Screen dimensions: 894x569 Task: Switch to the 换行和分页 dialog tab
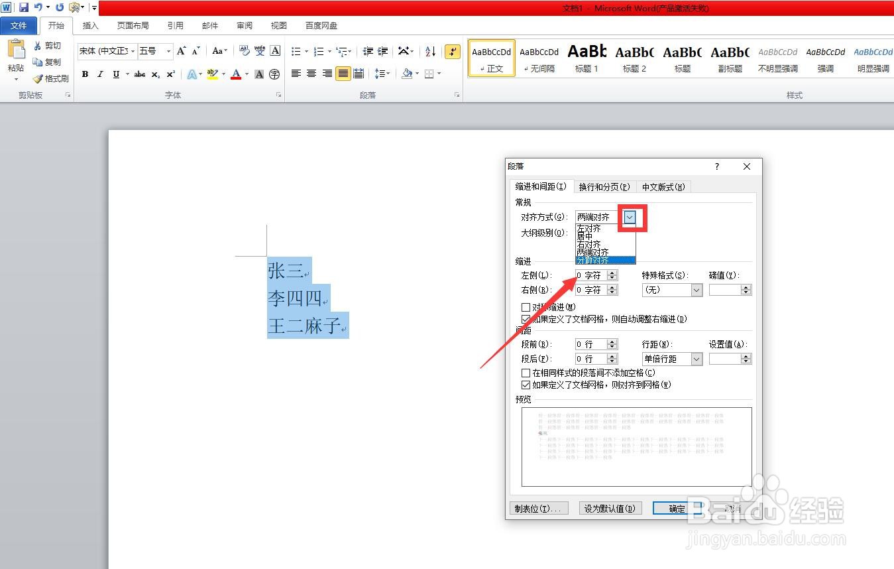(x=604, y=186)
